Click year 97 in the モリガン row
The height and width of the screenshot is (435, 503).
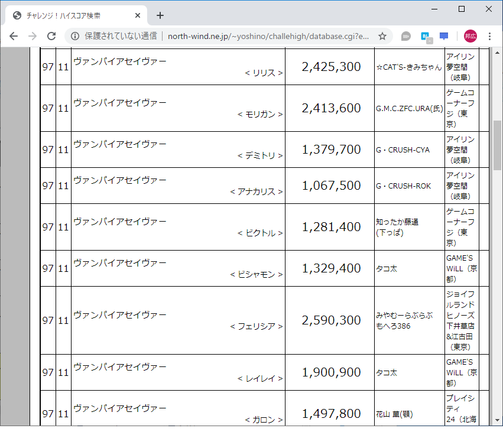click(48, 108)
